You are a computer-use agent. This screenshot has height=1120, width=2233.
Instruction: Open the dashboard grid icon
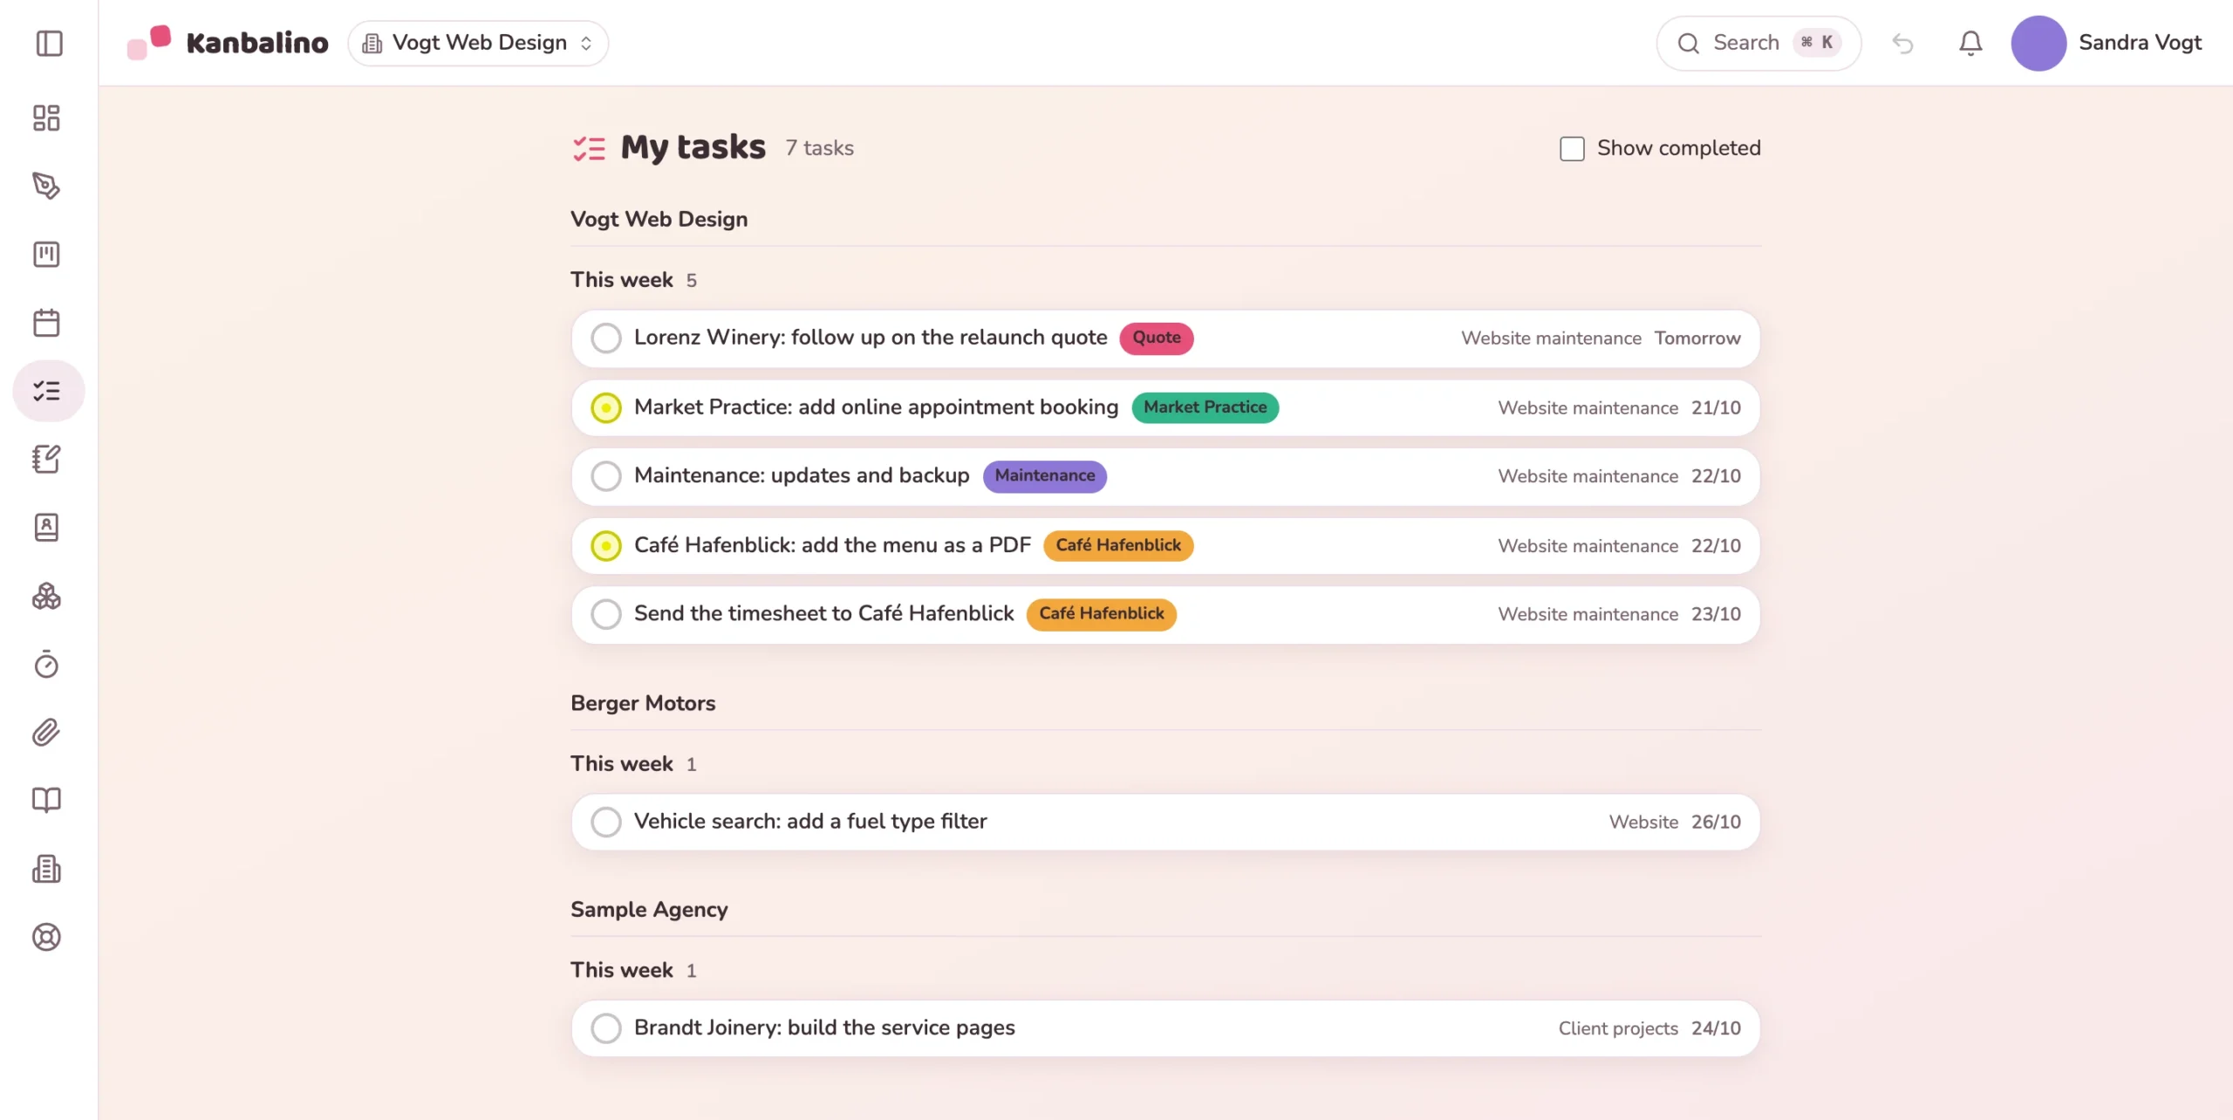coord(46,118)
